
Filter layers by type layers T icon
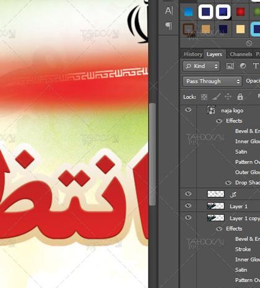pyautogui.click(x=256, y=66)
